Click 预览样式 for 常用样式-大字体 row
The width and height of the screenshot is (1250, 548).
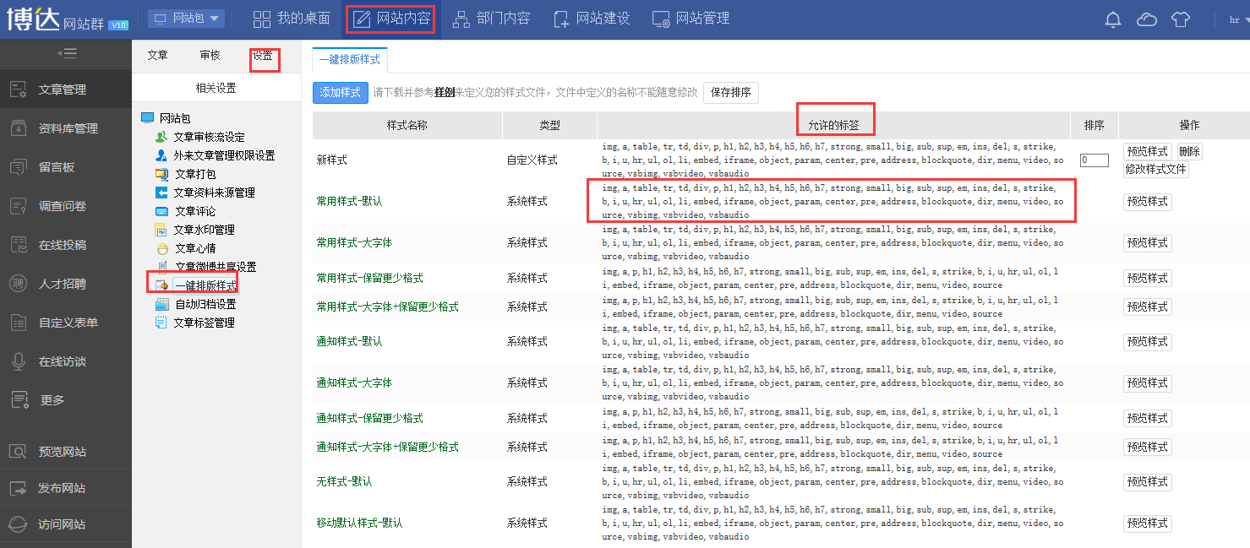[1147, 243]
